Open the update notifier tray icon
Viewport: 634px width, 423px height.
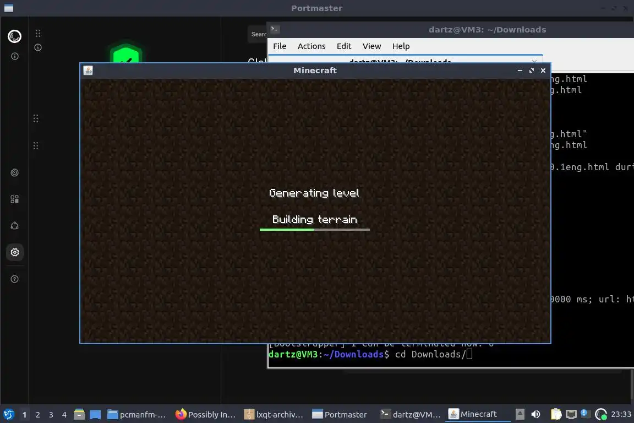coord(584,414)
